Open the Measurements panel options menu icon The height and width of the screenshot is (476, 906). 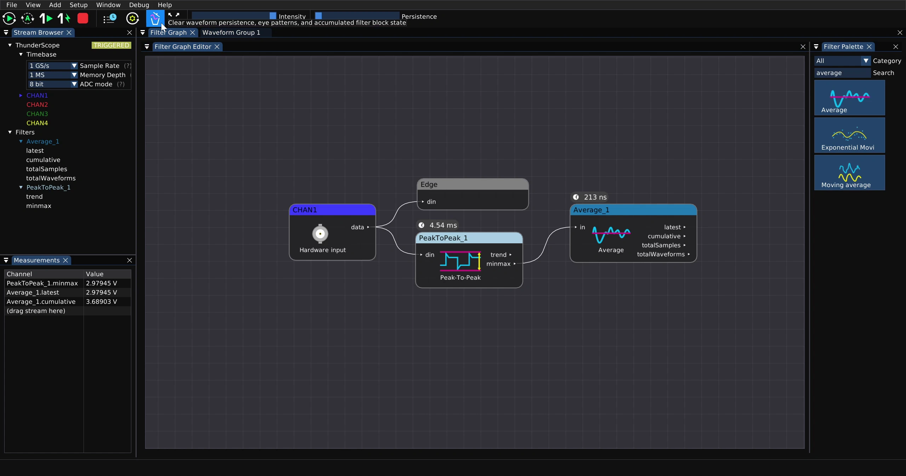6,260
